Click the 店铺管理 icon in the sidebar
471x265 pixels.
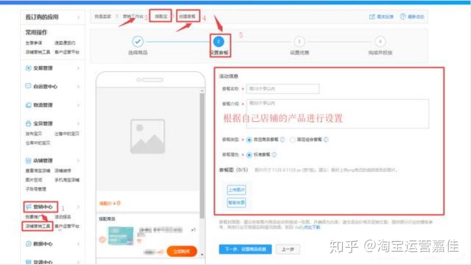point(28,160)
